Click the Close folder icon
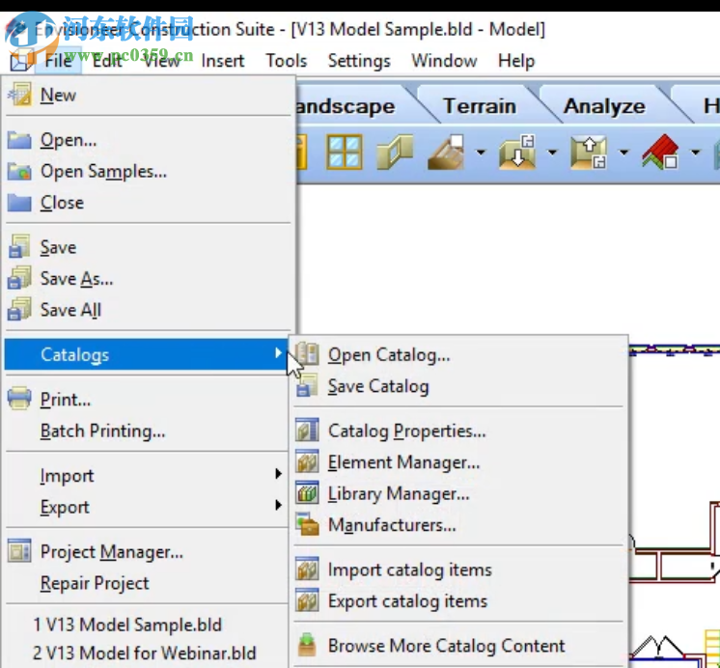This screenshot has width=720, height=668. pyautogui.click(x=19, y=203)
